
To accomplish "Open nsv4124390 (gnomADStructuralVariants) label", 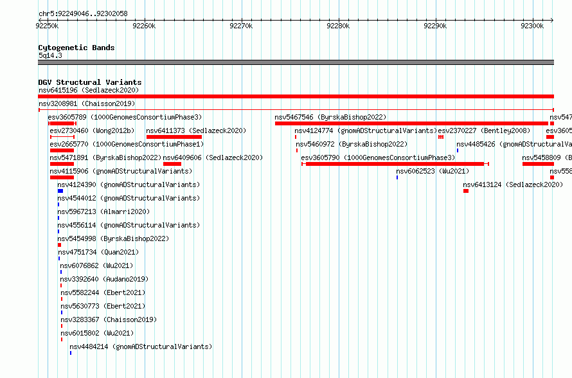I will [129, 184].
